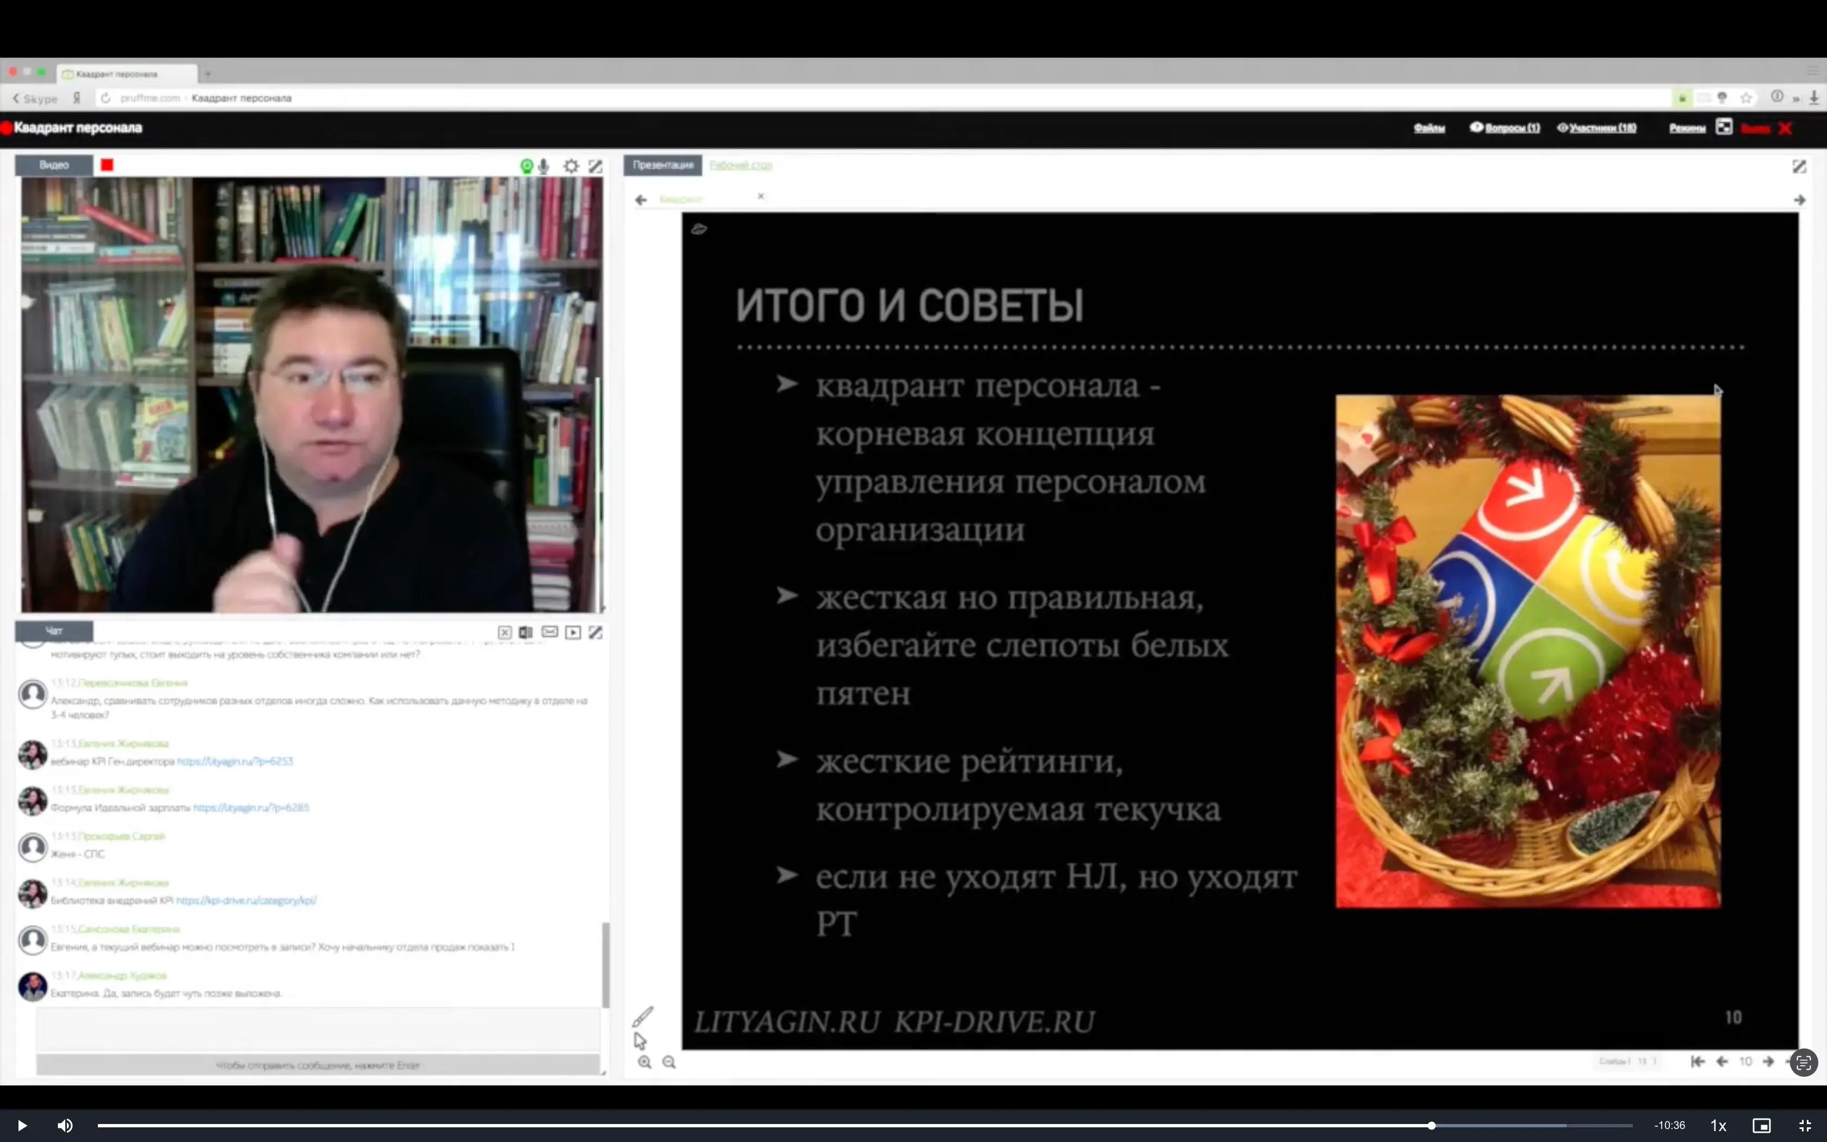
Task: Seek using the video progress bar
Action: (x=865, y=1125)
